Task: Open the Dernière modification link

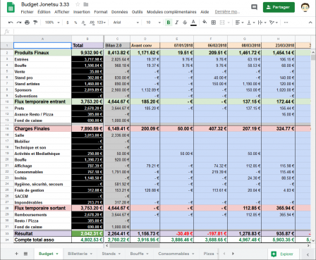Action: pos(227,12)
